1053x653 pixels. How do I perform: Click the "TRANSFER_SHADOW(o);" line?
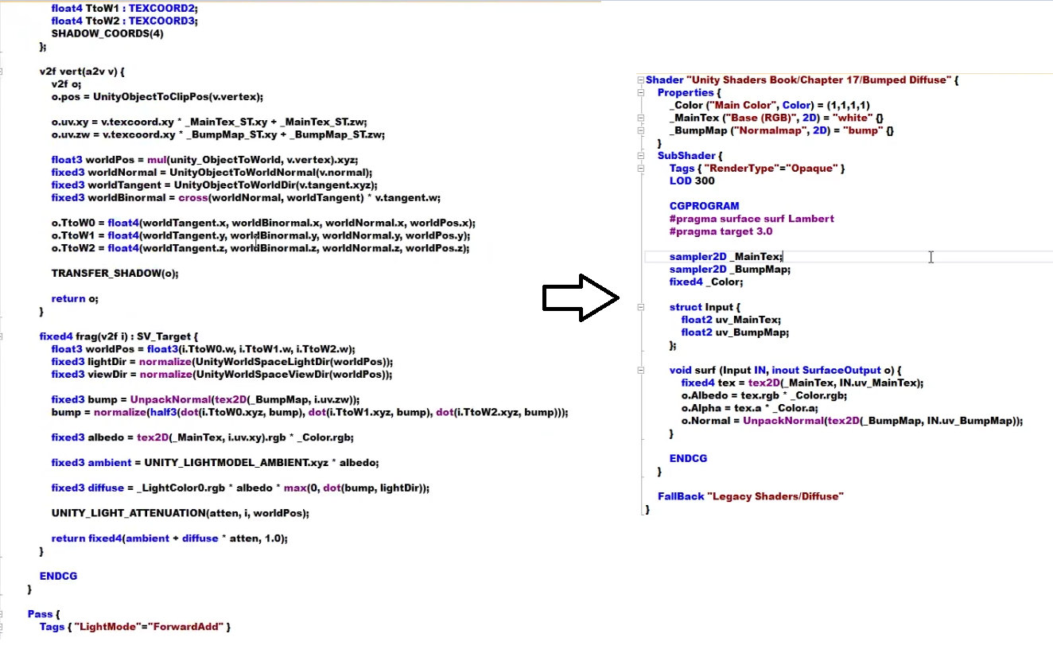click(x=115, y=274)
